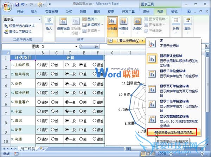Screen dimensions: 211x157
Task: Open the 图表标题 dropdown arrow
Action: [63, 33]
